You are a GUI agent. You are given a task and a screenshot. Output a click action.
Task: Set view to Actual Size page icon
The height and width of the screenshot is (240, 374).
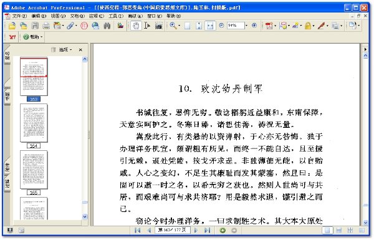pyautogui.click(x=188, y=26)
